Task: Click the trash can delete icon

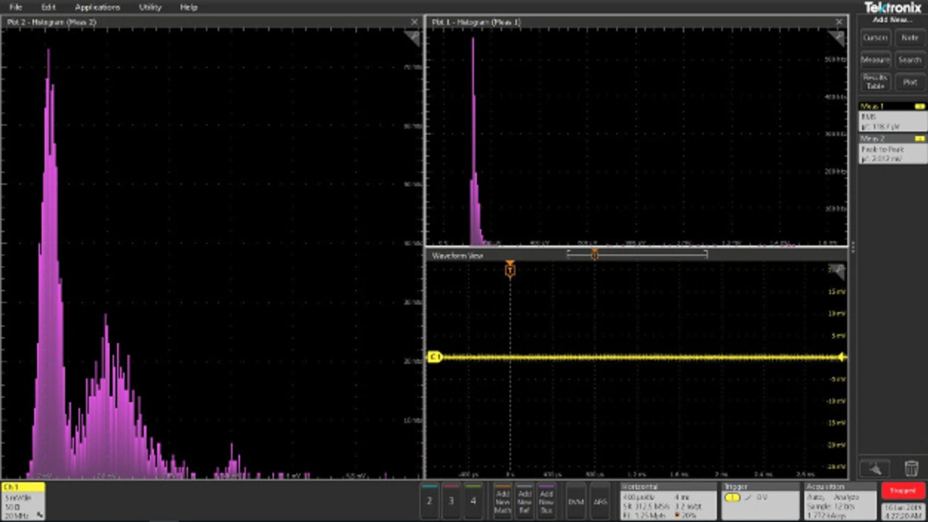Action: point(911,468)
